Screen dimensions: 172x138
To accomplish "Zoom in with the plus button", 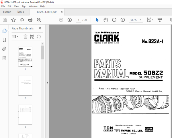I will [x=123, y=20].
